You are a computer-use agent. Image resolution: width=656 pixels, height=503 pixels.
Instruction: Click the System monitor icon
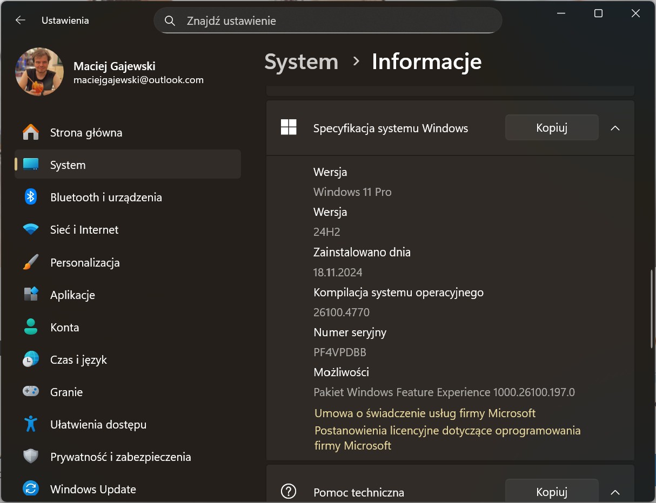click(31, 165)
